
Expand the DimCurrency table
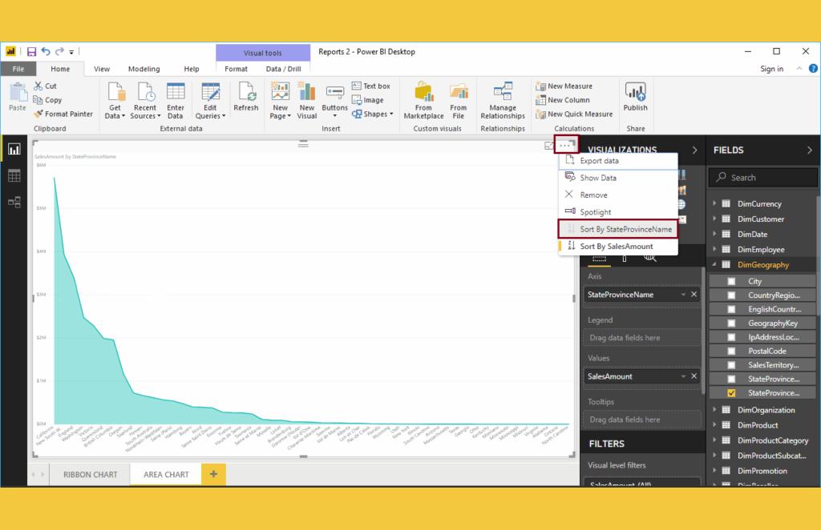[714, 203]
